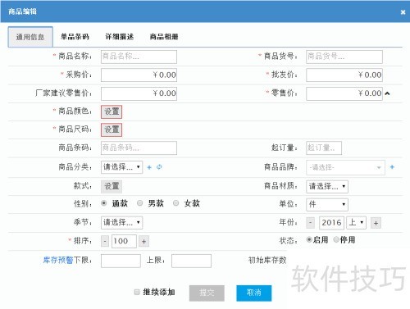
Task: Tick the 继续添加 checkbox
Action: (x=137, y=292)
